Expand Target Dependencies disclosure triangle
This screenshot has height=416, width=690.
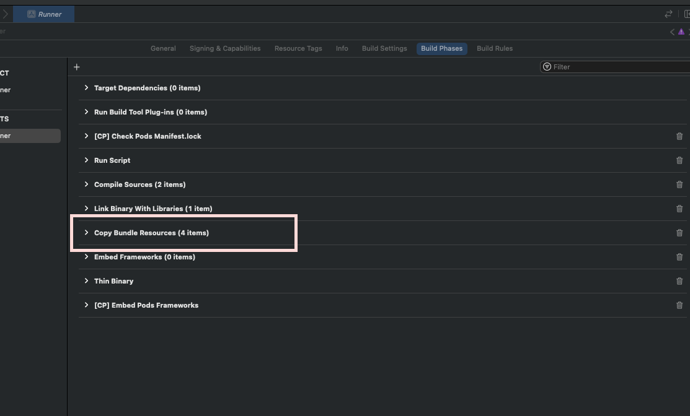[86, 87]
